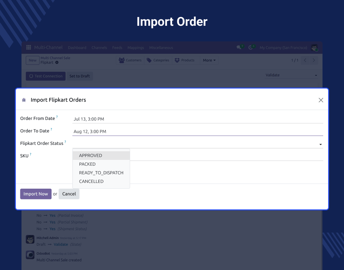Open help tooltip for Order To Date
This screenshot has height=270, width=344.
(51, 129)
